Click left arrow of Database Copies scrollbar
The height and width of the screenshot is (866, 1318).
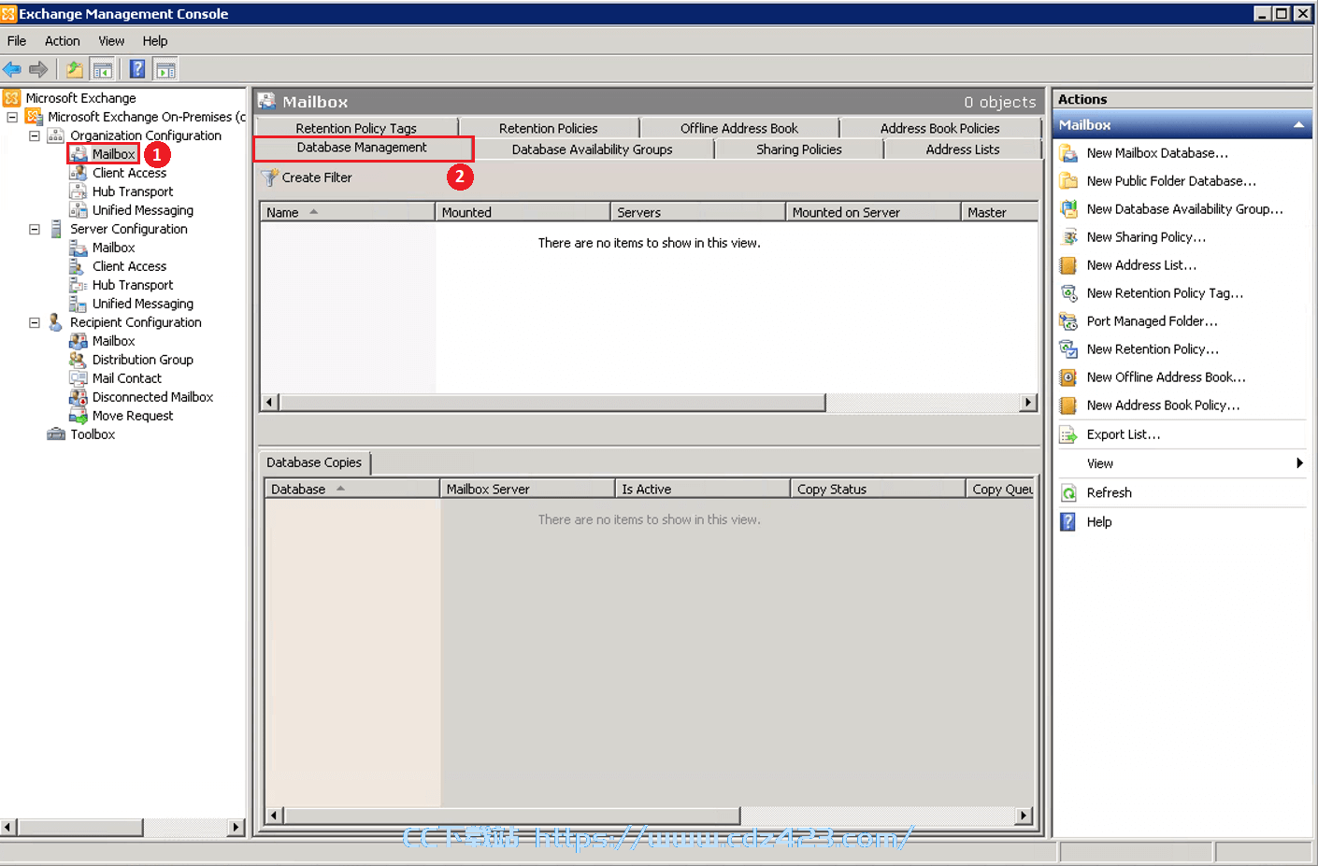(273, 816)
